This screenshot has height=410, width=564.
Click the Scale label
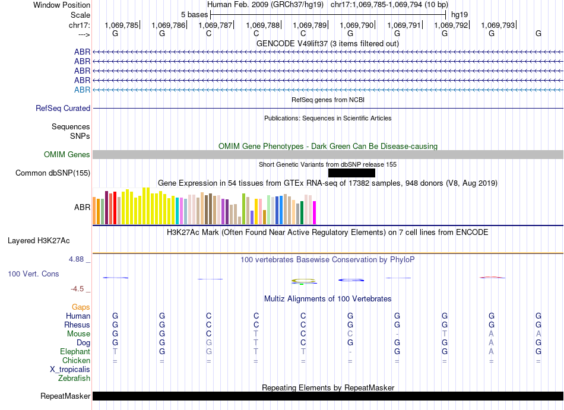pyautogui.click(x=81, y=15)
